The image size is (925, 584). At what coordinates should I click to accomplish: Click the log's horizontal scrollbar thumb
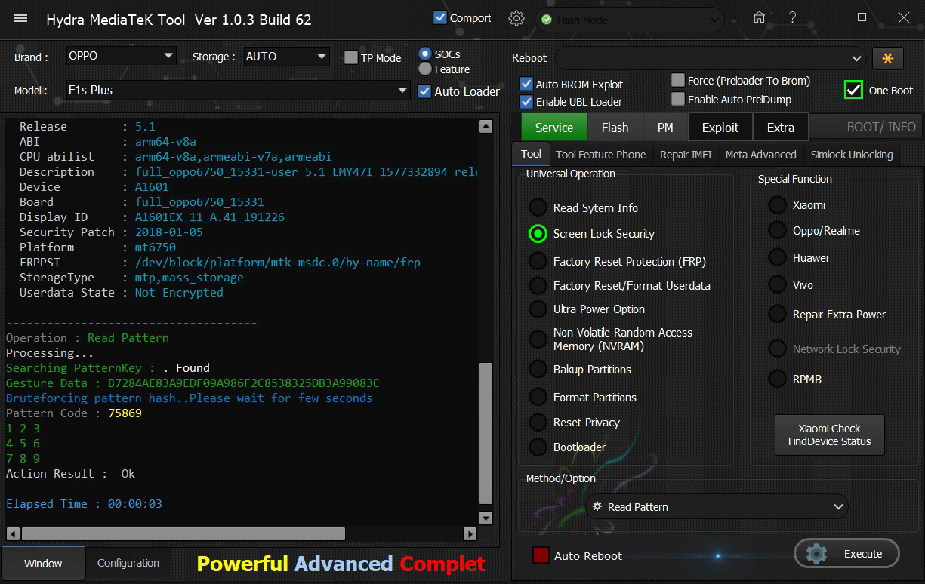[x=183, y=533]
